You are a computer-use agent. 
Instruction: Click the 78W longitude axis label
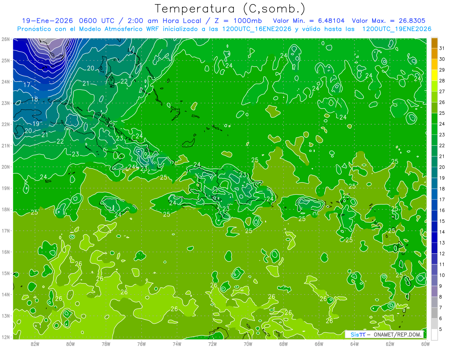(x=106, y=344)
